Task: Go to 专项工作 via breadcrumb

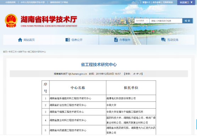Action: [13, 52]
